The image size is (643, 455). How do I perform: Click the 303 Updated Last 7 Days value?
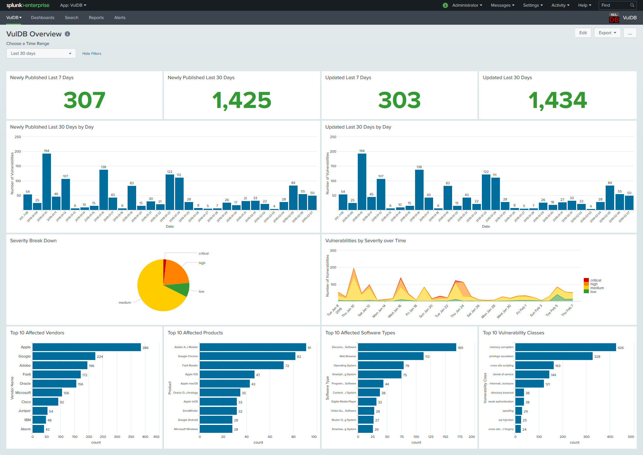400,100
